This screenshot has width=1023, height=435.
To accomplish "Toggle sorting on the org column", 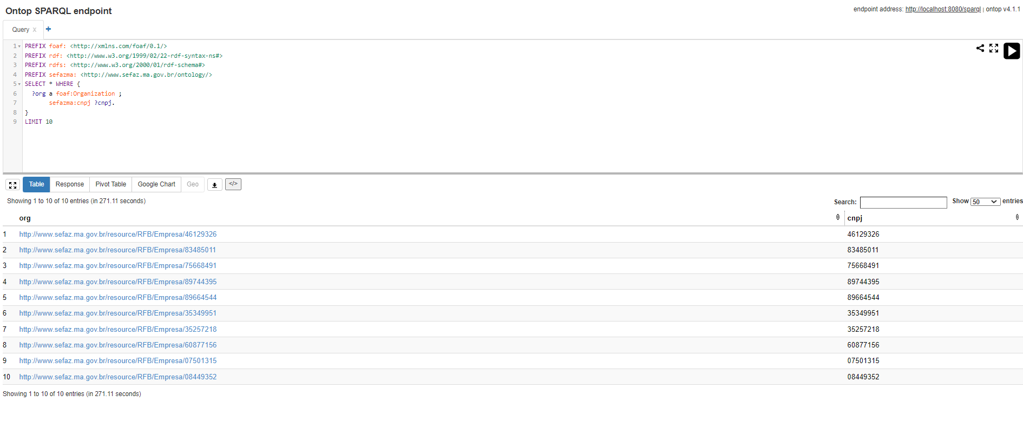I will [837, 217].
